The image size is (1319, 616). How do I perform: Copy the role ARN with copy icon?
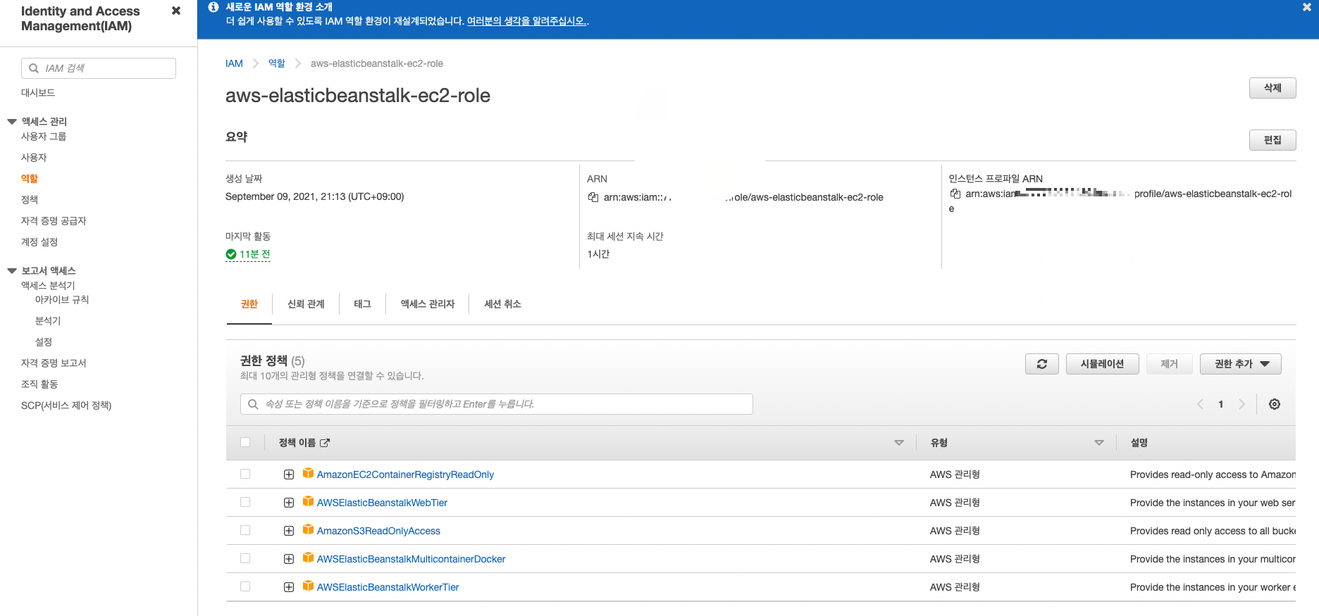[x=593, y=197]
